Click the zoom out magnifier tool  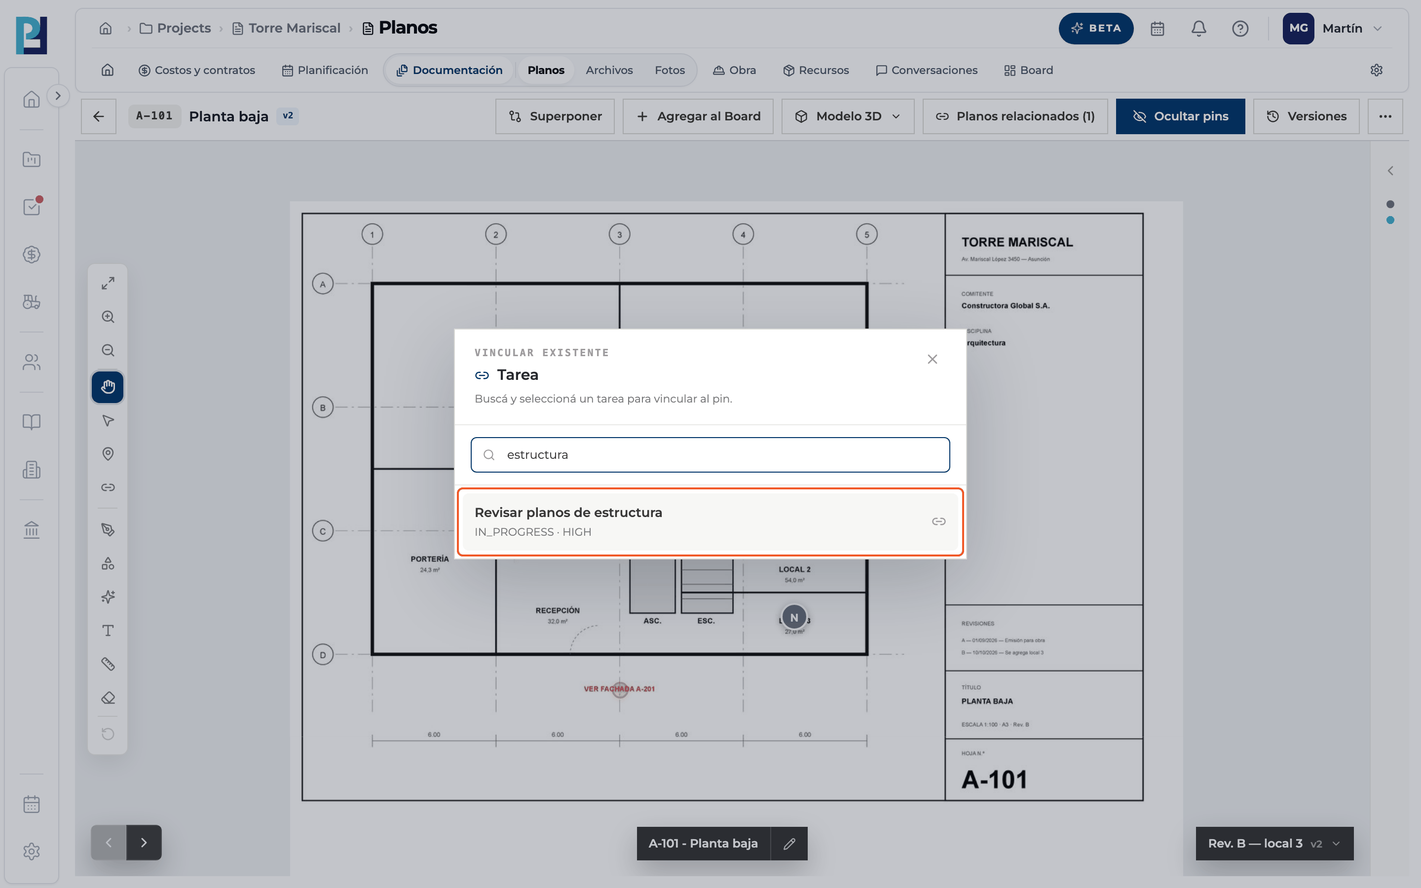tap(108, 351)
